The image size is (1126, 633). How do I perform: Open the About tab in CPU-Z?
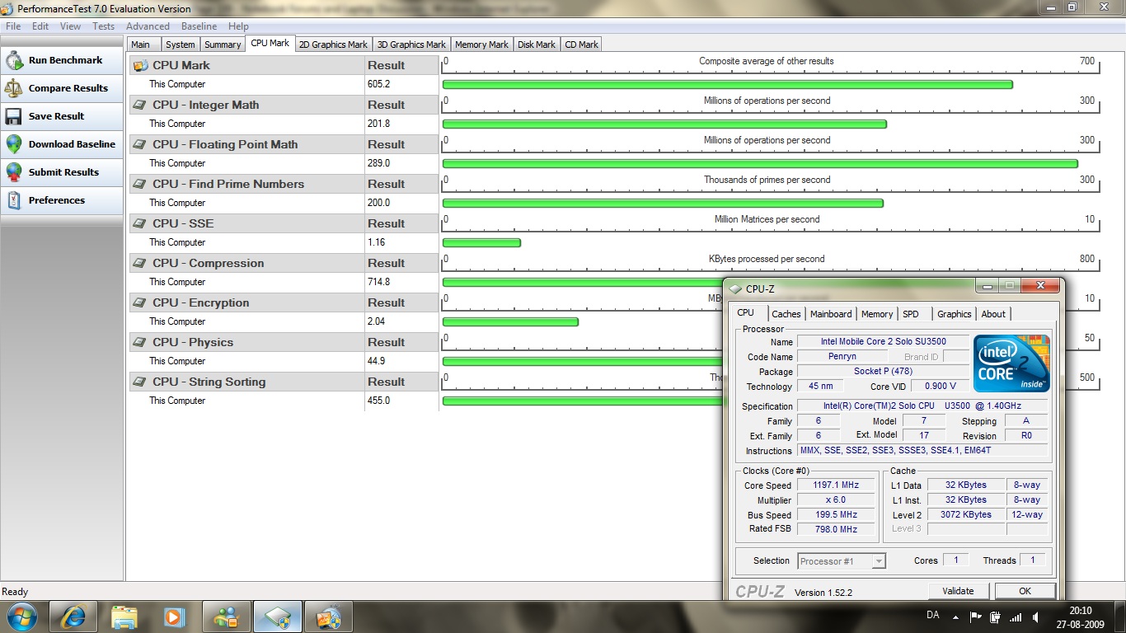click(993, 314)
